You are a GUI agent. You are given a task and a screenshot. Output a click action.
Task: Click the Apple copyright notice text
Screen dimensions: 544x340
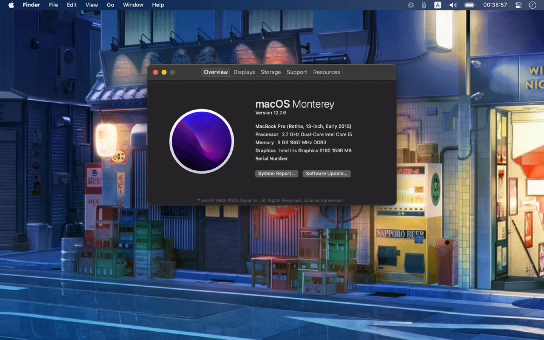249,201
